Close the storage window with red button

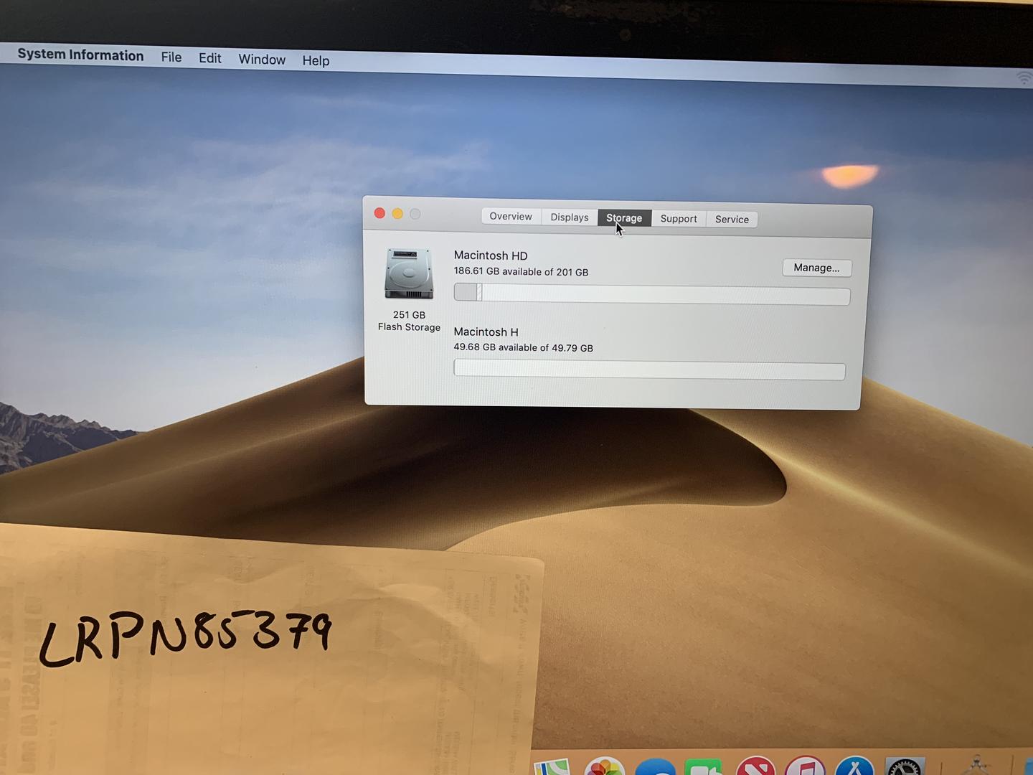click(x=379, y=213)
